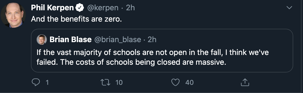
Task: Select the text 'And the benefits are zero.'
Action: tap(76, 19)
